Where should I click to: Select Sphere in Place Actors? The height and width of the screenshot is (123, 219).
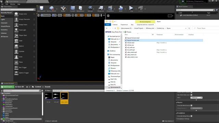pyautogui.click(x=25, y=46)
